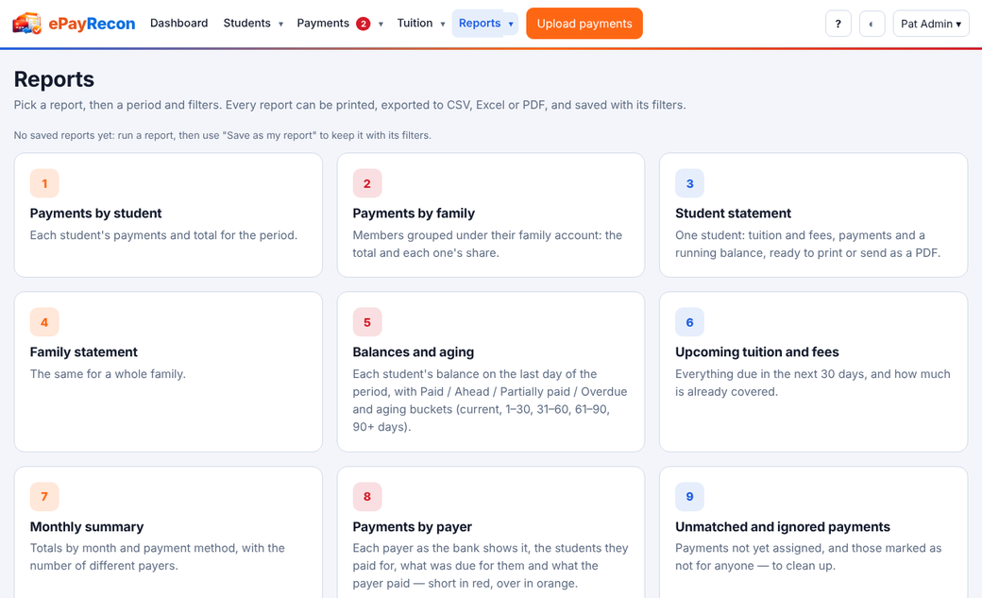This screenshot has width=982, height=598.
Task: Open the Unmatched and ignored payments title
Action: pos(782,526)
